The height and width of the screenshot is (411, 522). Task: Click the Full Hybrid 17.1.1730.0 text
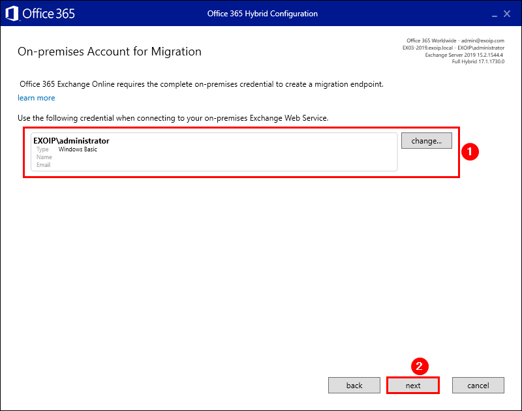point(478,61)
